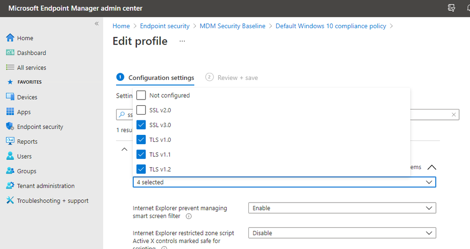Click the Endpoint security shield icon
The height and width of the screenshot is (249, 470).
coord(10,127)
